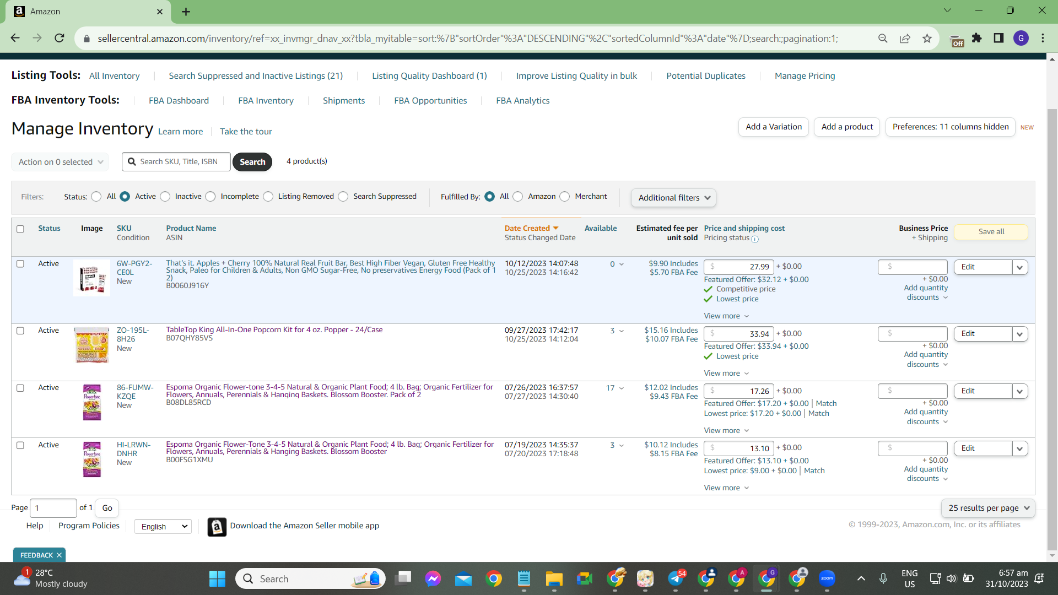
Task: Open Edit dropdown arrow for popcorn kit row
Action: coord(1020,334)
